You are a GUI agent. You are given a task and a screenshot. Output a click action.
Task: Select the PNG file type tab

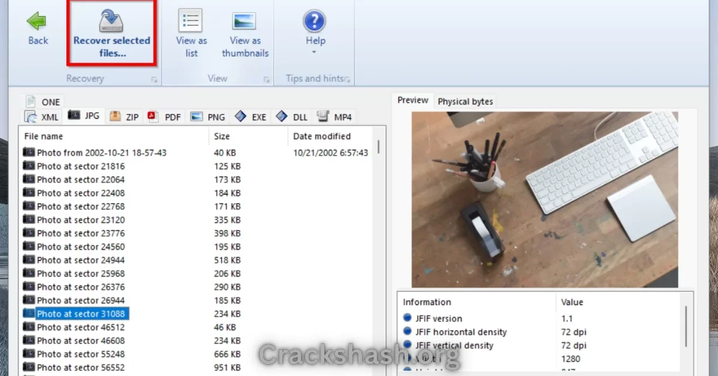pos(208,116)
